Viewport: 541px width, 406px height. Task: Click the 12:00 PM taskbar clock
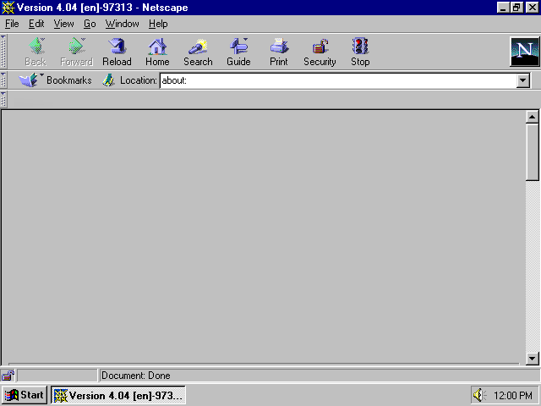point(513,395)
